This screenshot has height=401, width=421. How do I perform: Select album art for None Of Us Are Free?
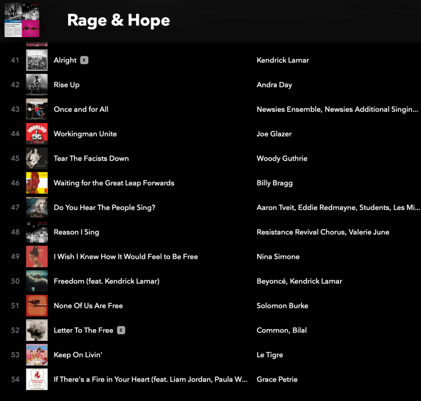37,306
